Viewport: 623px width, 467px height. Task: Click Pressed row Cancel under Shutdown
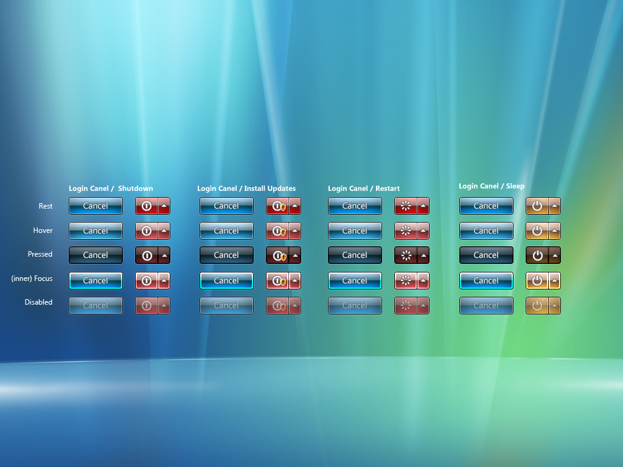[x=96, y=255]
